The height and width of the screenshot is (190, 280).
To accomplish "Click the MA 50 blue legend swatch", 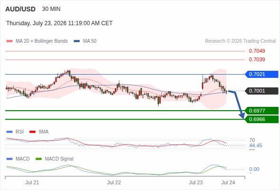I will [x=77, y=41].
